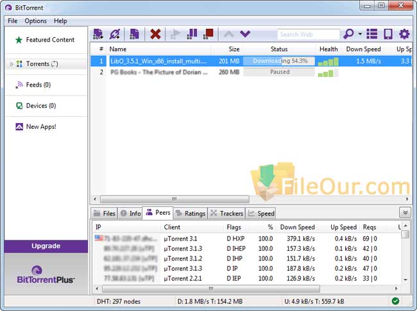This screenshot has width=417, height=311.
Task: Click the Create New Torrent icon
Action: [134, 34]
